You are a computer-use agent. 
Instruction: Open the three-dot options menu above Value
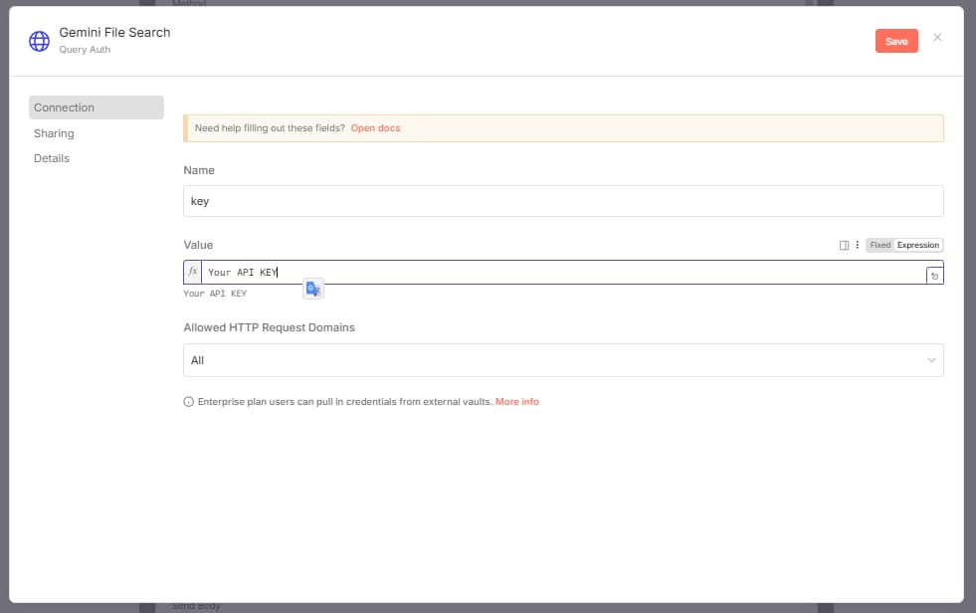[x=857, y=245]
